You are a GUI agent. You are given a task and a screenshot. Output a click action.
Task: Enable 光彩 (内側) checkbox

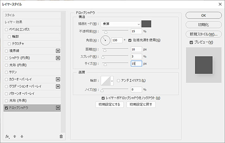tap(6, 65)
